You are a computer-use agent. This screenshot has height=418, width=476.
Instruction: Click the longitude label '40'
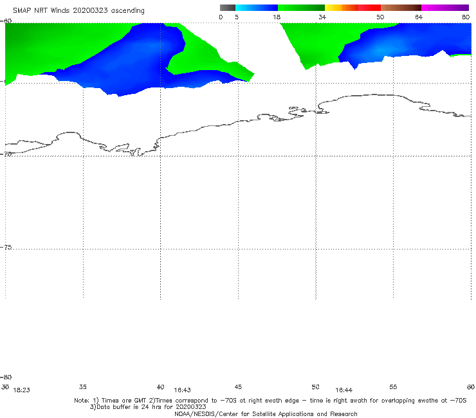tap(160, 387)
